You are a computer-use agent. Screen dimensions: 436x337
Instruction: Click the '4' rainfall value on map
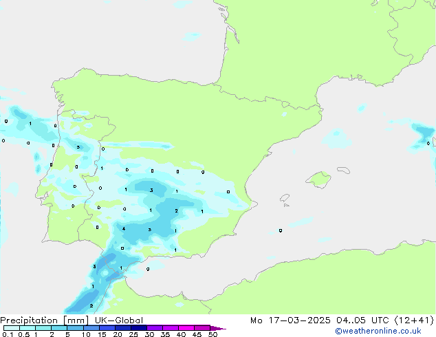point(124,229)
